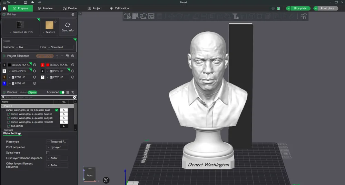This screenshot has height=185, width=345.
Task: Collapse the Plate 1 tree row
Action: point(2,106)
